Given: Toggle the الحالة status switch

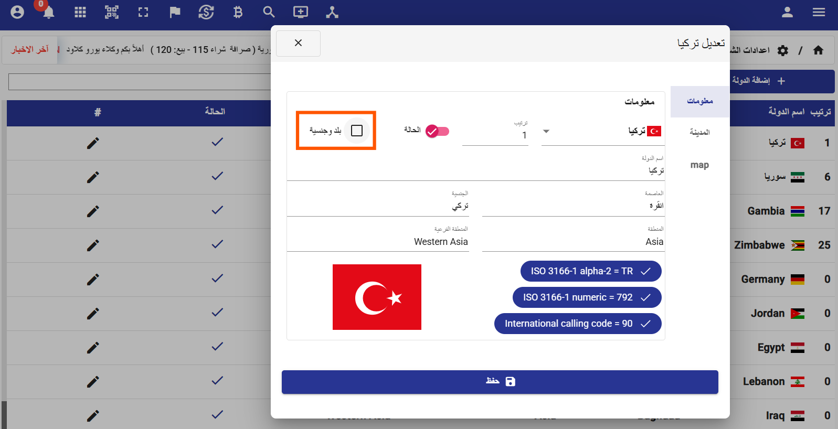Looking at the screenshot, I should click(437, 131).
